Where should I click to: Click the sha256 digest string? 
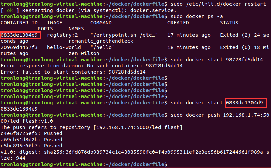tap(153, 152)
